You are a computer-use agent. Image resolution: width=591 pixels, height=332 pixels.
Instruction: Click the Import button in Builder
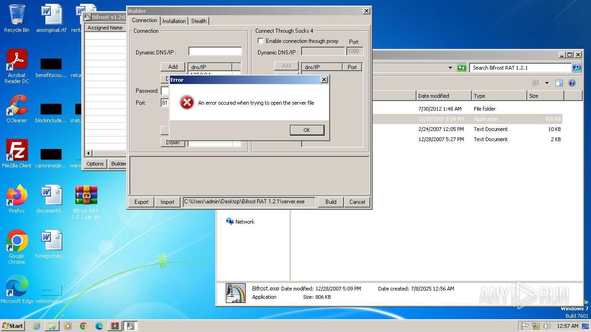coord(168,202)
